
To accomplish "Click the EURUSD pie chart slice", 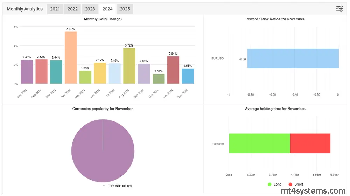I will pyautogui.click(x=103, y=150).
